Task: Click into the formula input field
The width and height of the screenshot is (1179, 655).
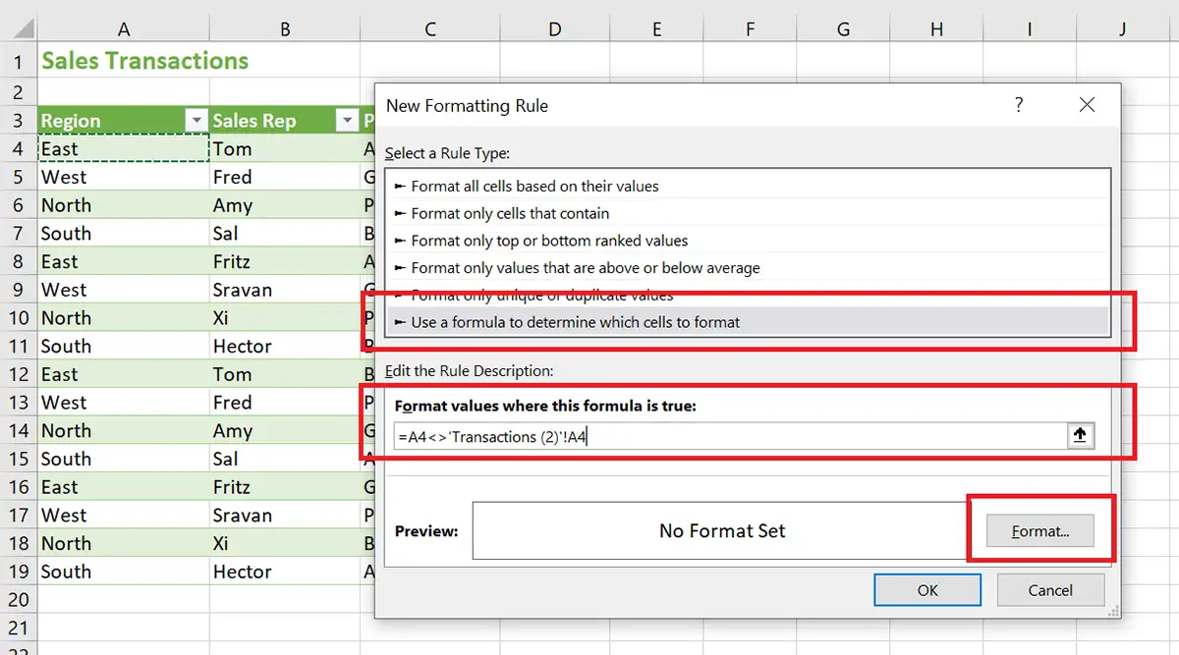Action: [x=730, y=437]
